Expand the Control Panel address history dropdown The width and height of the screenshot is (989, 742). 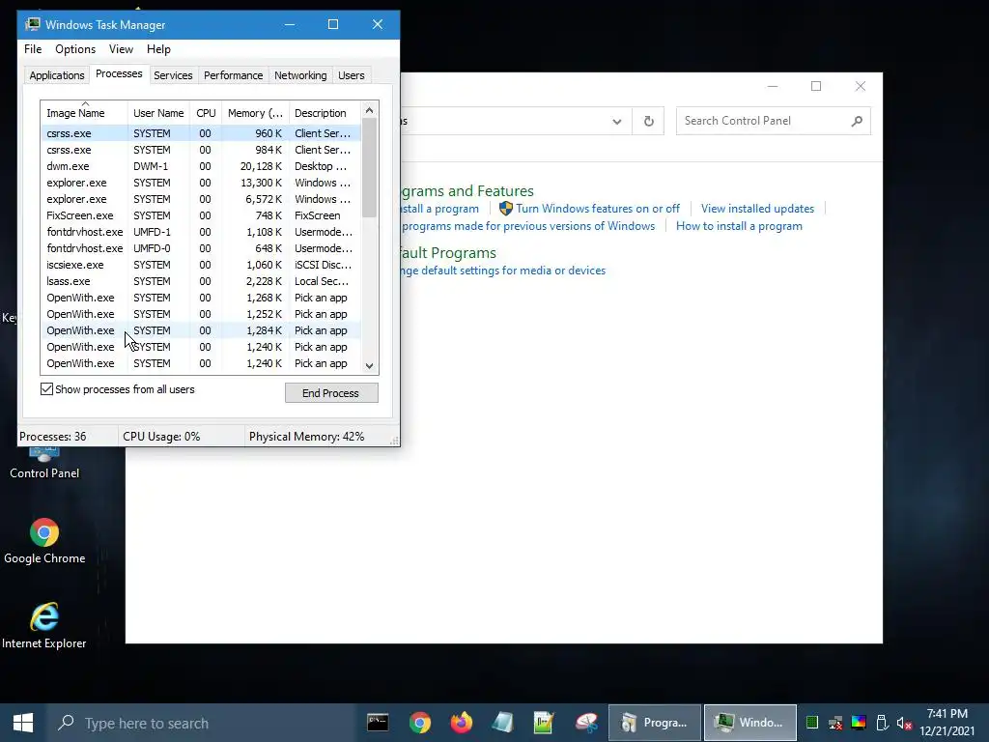[617, 121]
